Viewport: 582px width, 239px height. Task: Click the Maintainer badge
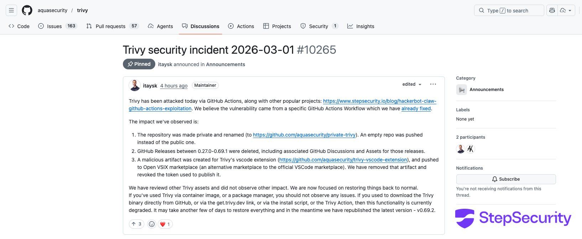205,85
